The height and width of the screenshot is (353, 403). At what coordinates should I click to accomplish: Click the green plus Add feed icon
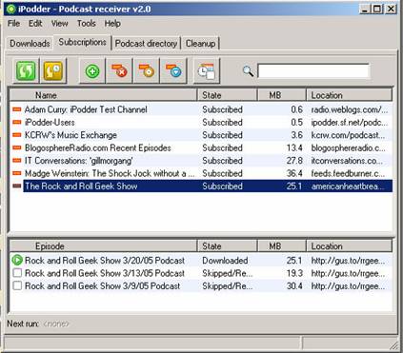[x=92, y=71]
